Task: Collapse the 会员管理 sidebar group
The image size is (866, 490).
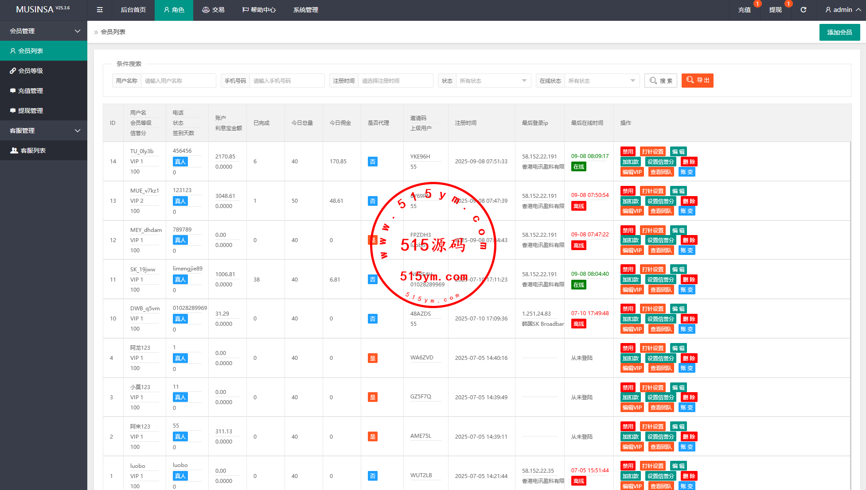Action: click(43, 31)
